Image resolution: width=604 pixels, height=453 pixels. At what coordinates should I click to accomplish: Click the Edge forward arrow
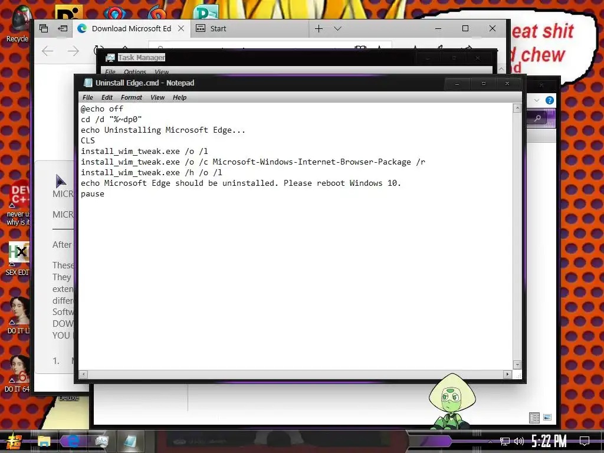(73, 51)
